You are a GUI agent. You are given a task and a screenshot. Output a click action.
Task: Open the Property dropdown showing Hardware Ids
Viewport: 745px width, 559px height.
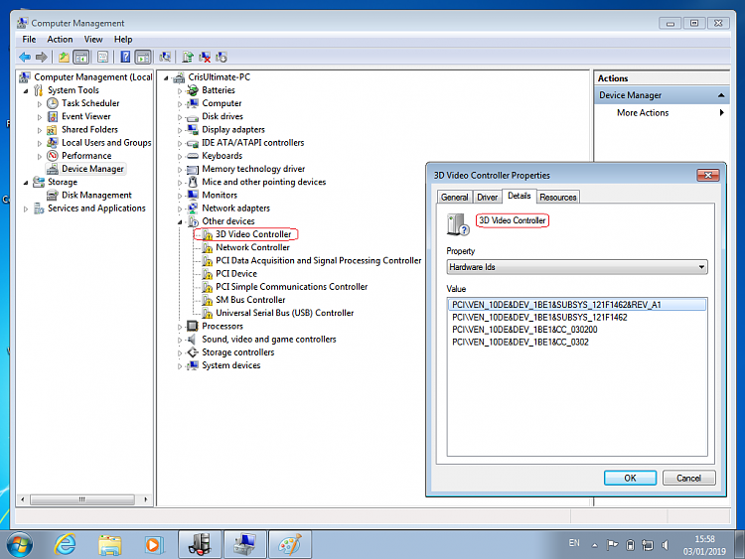tap(577, 267)
